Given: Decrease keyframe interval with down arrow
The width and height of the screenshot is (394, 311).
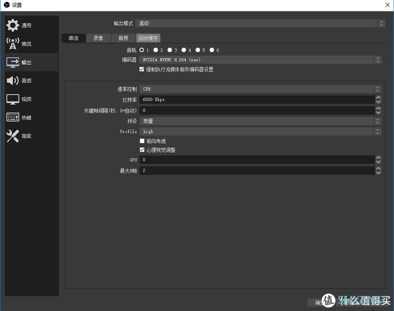Looking at the screenshot, I should pyautogui.click(x=378, y=112).
